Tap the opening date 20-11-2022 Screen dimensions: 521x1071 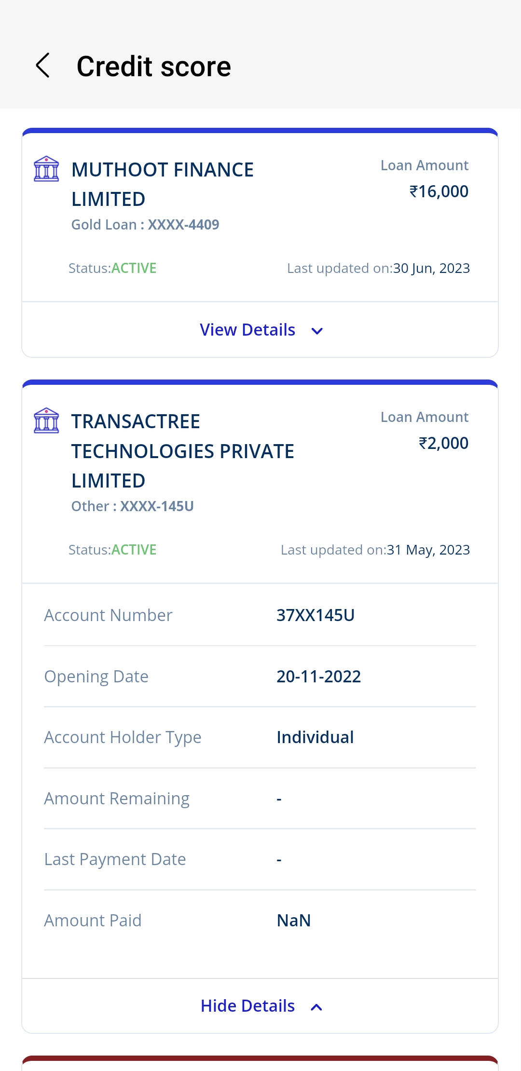pyautogui.click(x=318, y=677)
